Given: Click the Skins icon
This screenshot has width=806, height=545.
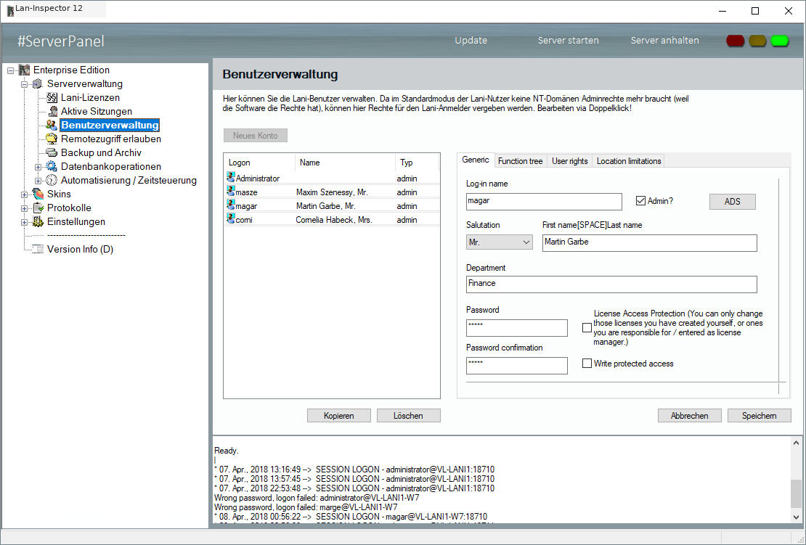Looking at the screenshot, I should point(38,194).
